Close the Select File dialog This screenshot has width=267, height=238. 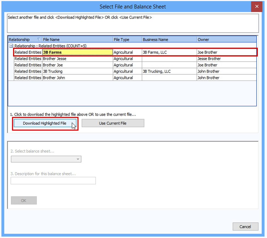(x=257, y=7)
